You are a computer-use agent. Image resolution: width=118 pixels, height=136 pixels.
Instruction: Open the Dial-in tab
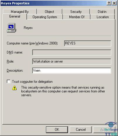(102, 12)
